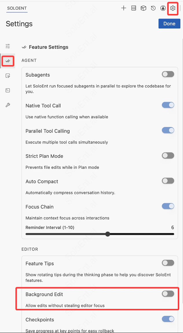Open chat history with the clock icon
This screenshot has width=183, height=333.
(153, 8)
